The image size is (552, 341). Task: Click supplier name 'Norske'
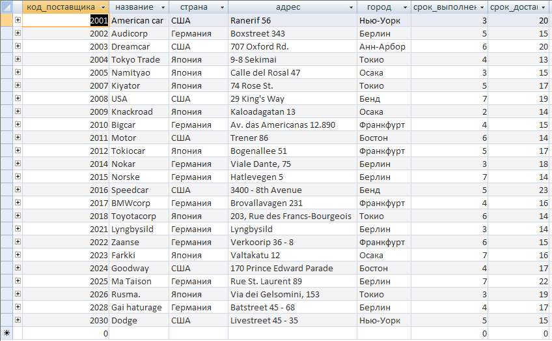pyautogui.click(x=126, y=177)
